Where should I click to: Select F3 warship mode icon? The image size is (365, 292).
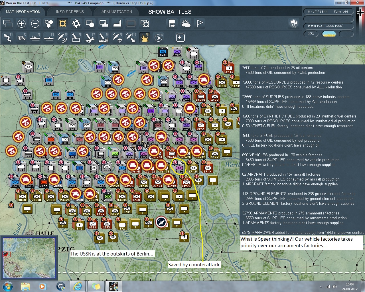(35, 37)
